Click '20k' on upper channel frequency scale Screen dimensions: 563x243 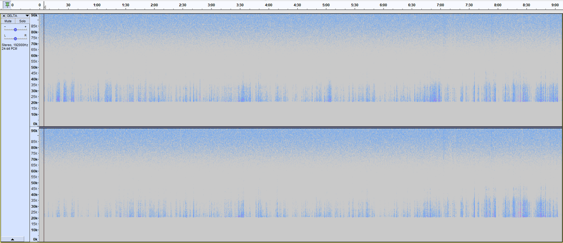34,103
